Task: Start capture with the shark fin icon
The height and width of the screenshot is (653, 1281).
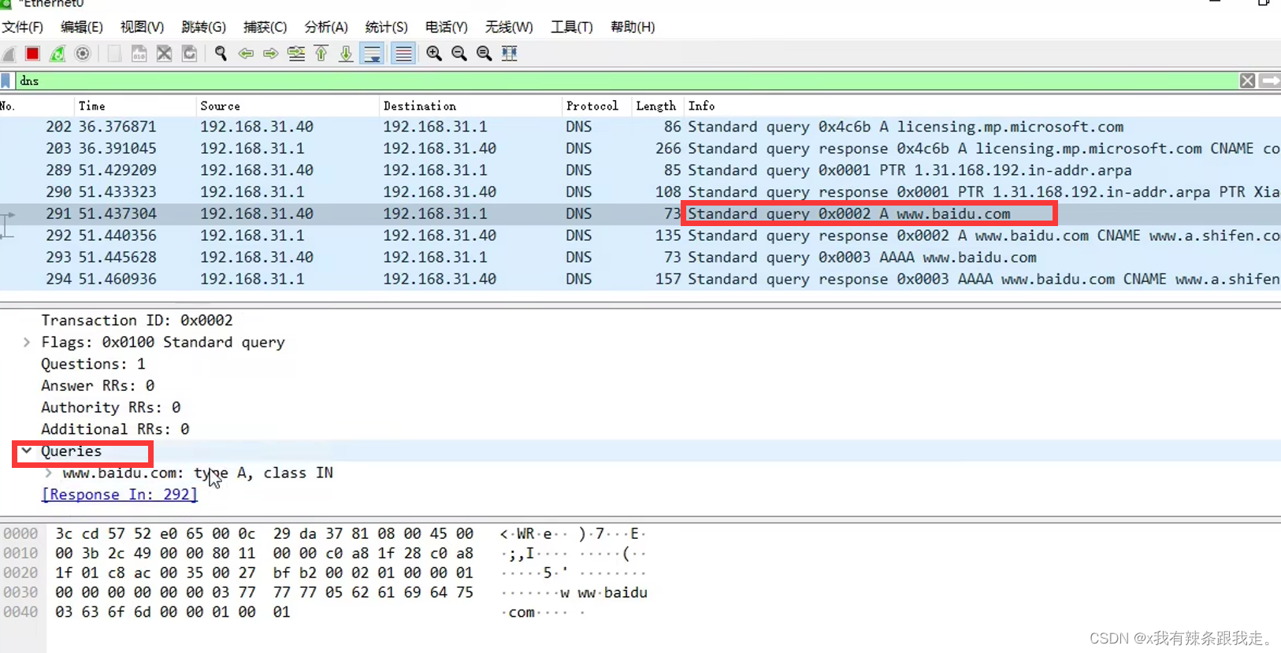Action: pyautogui.click(x=9, y=54)
